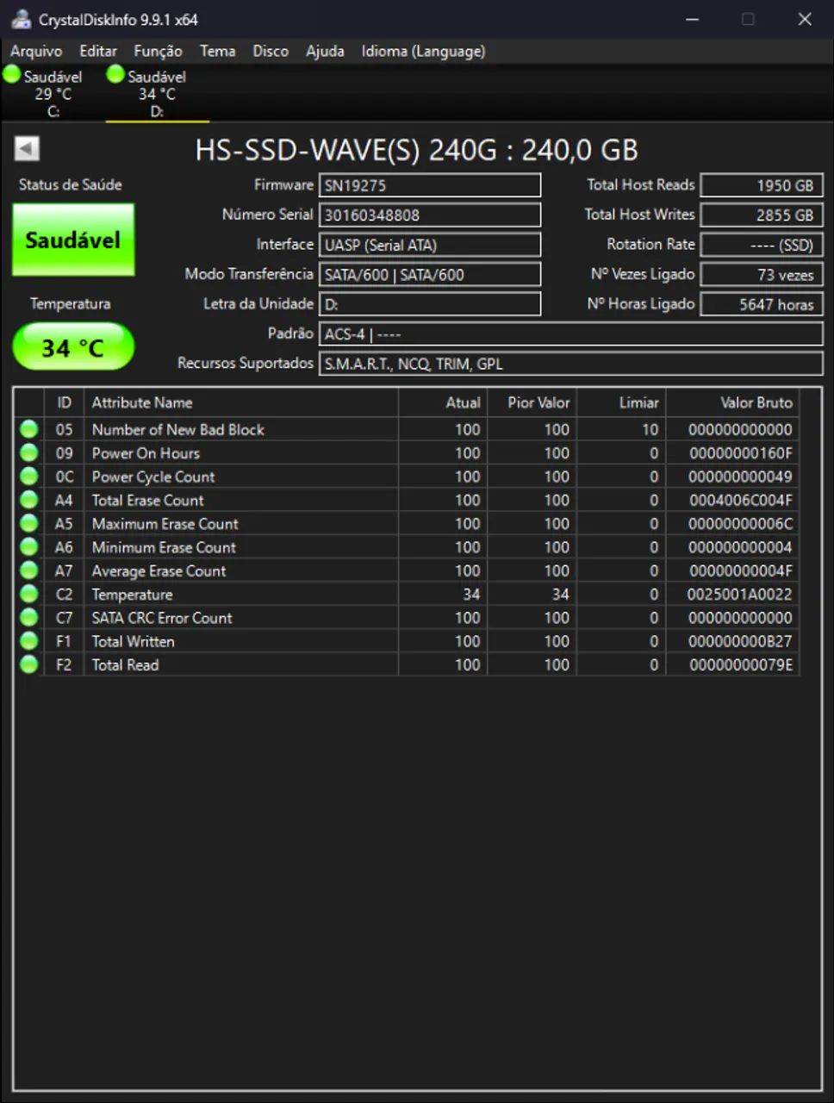Click the Letra da Unidade field D:

click(x=430, y=304)
